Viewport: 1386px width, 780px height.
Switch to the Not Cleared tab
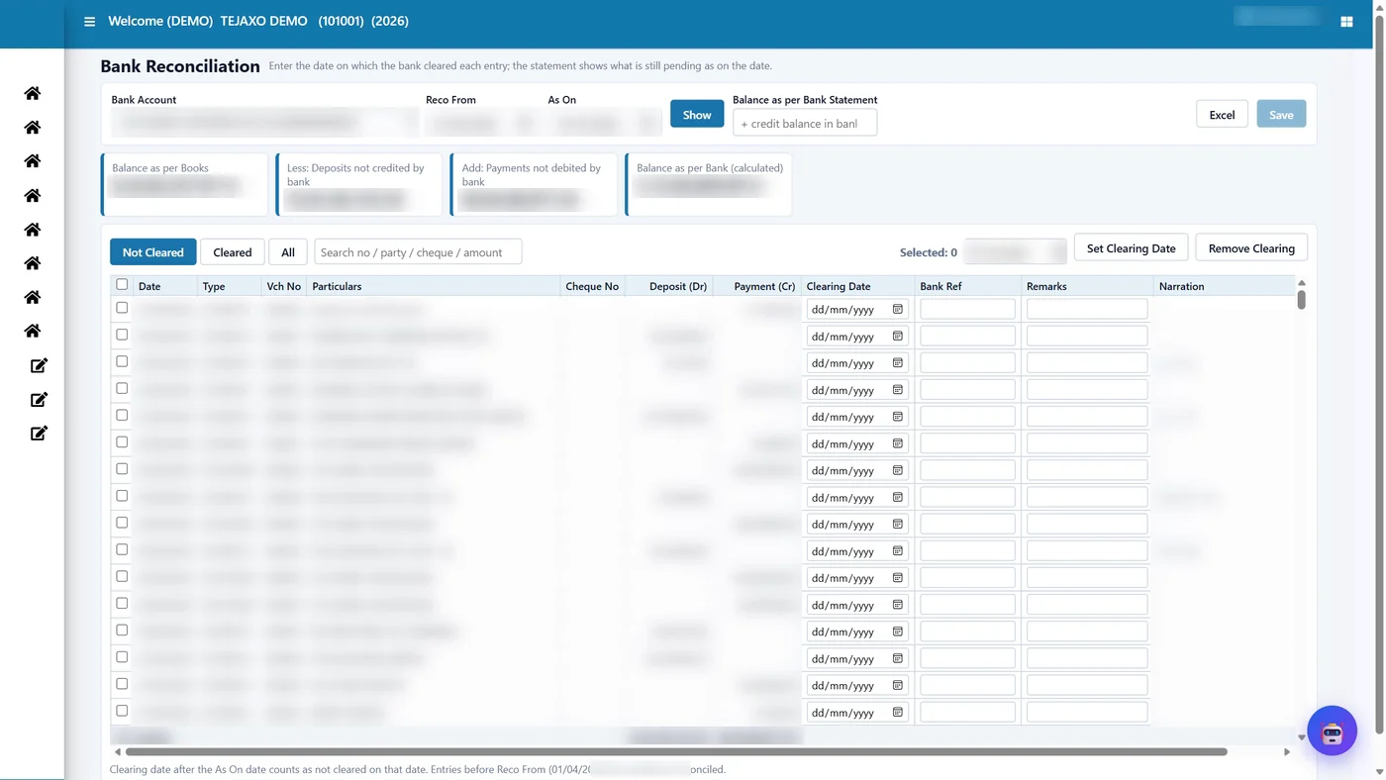(x=153, y=252)
